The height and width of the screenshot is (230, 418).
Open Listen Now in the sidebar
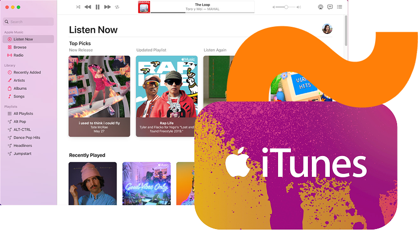(28, 39)
